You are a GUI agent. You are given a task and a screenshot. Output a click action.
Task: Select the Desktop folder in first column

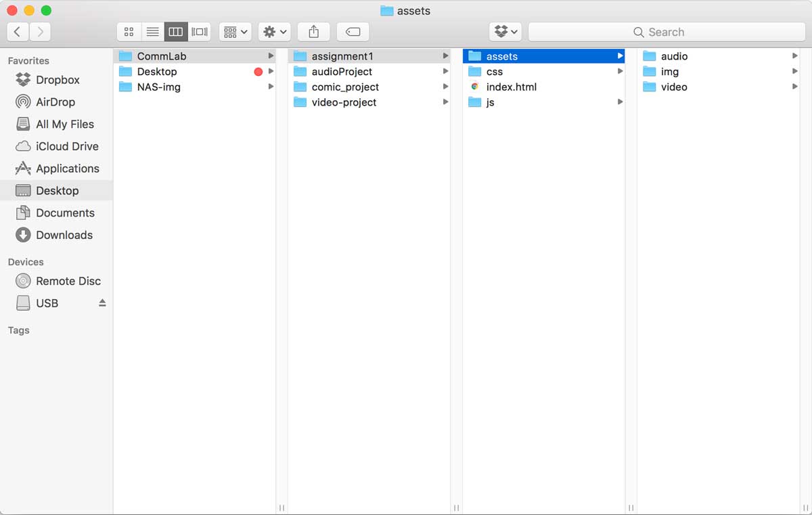(x=194, y=72)
